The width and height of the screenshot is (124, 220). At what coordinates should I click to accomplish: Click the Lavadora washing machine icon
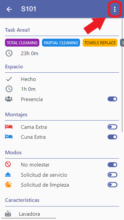[x=8, y=214]
